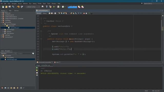Click the Re-run with different parameters icon
Image resolution: width=164 pixels, height=92 pixels.
click(x=37, y=70)
